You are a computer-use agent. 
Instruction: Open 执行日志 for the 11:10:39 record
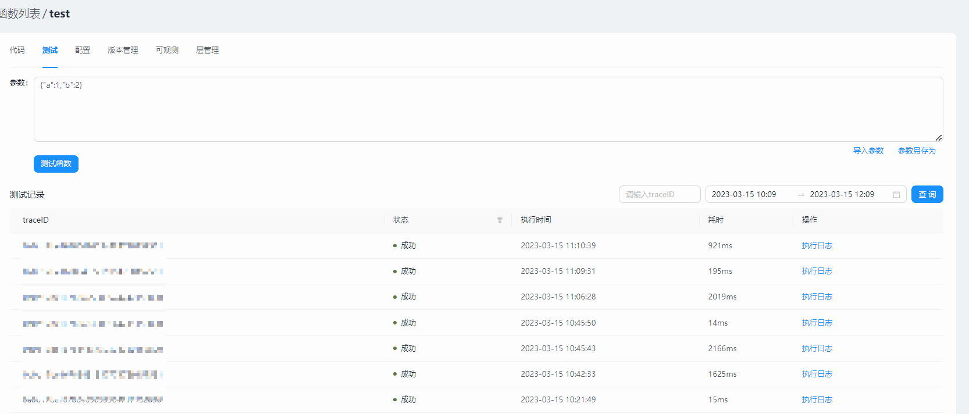(x=817, y=245)
